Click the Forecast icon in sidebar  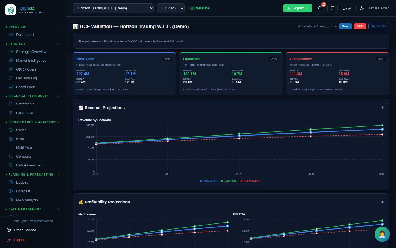11,191
